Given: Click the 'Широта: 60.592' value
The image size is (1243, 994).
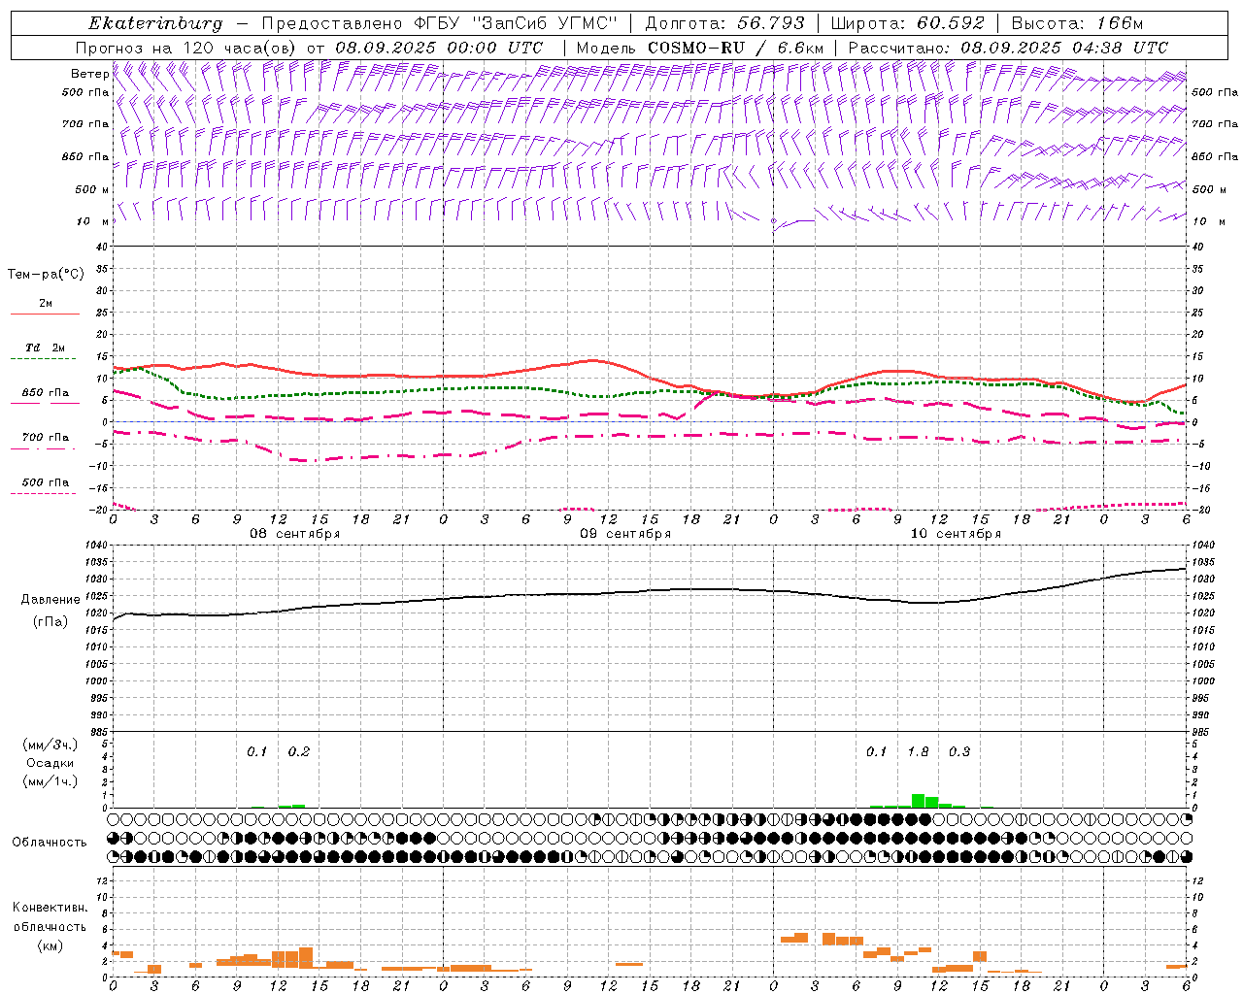Looking at the screenshot, I should pyautogui.click(x=907, y=23).
